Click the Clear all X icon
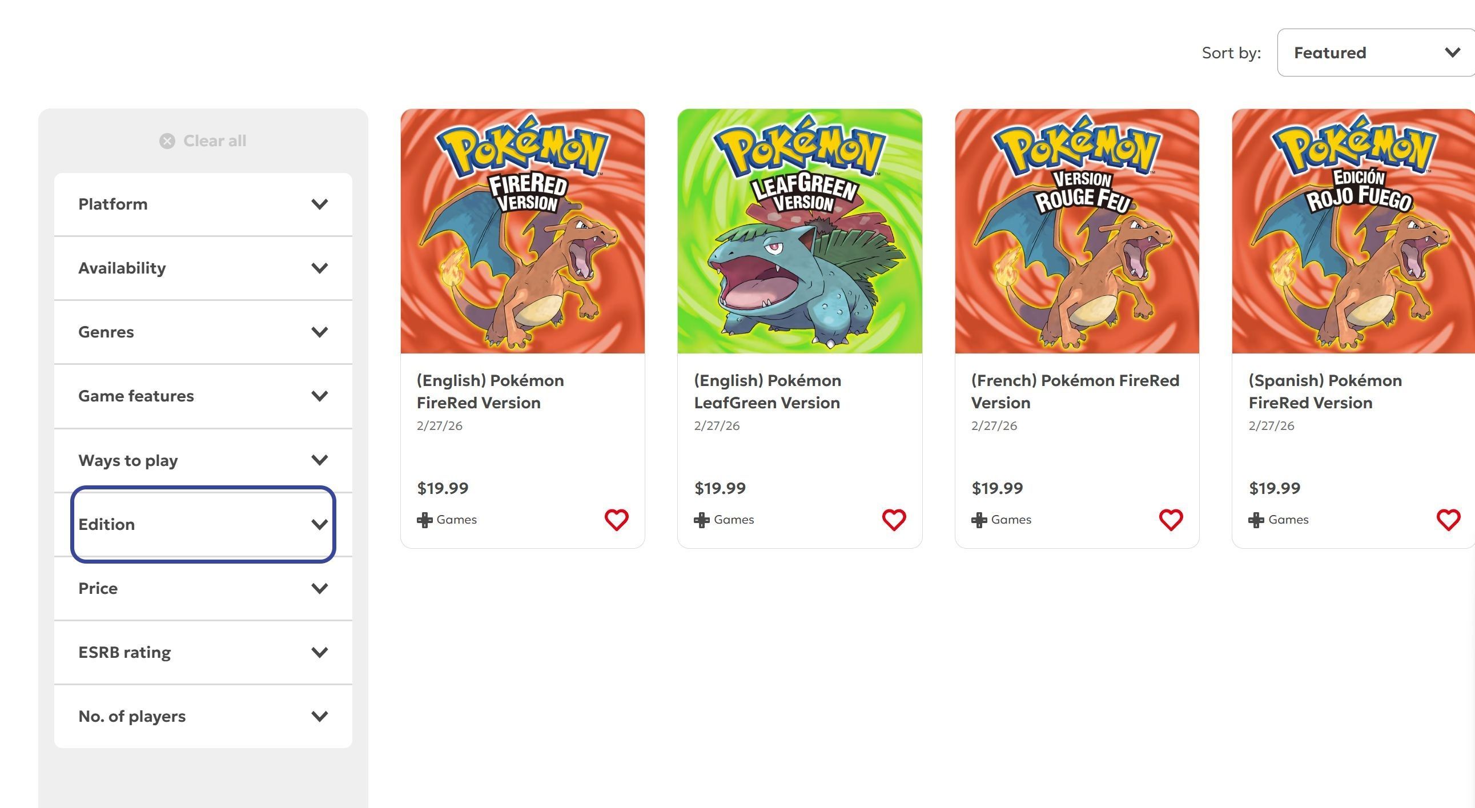 167,141
